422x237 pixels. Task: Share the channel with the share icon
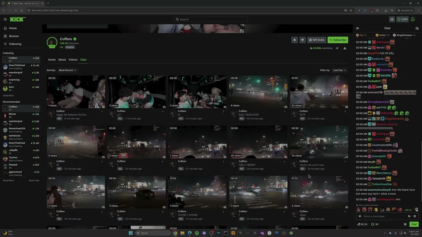[337, 48]
